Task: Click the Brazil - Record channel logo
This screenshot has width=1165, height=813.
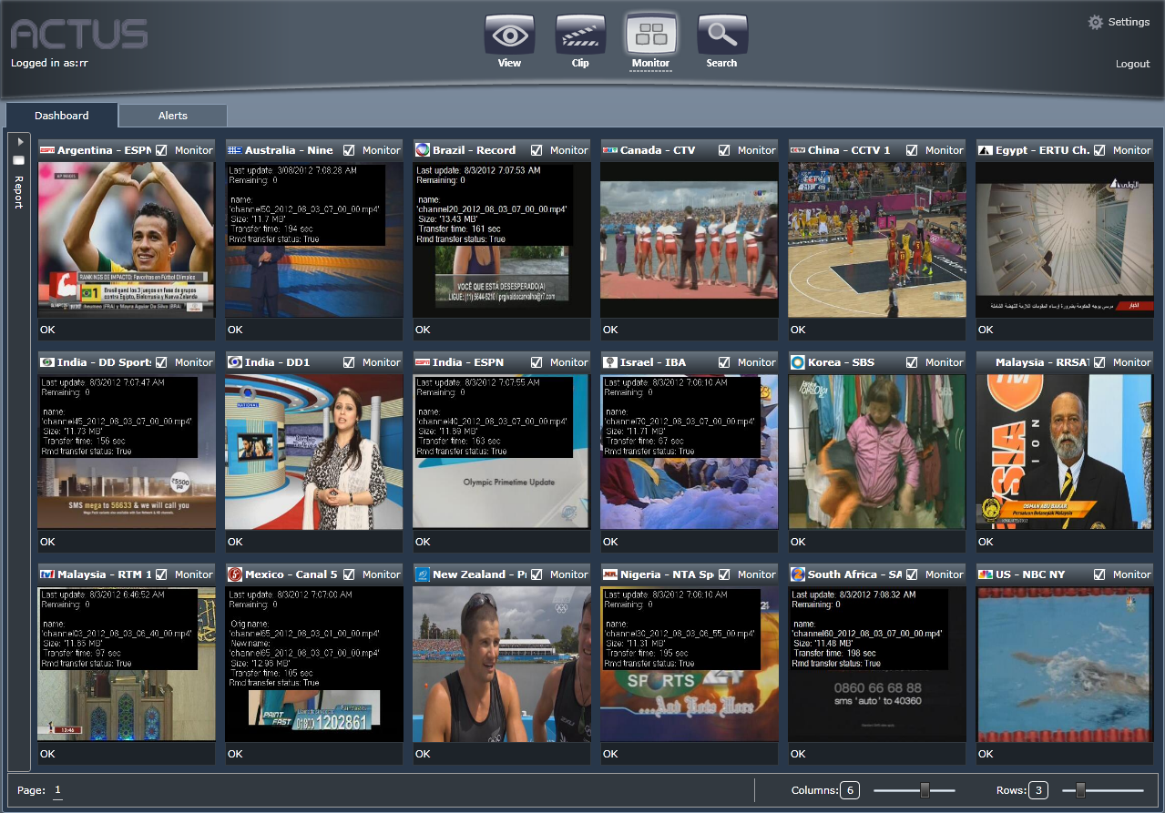Action: click(422, 150)
